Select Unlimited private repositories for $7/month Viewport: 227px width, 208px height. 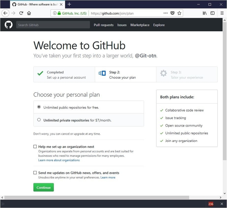pyautogui.click(x=39, y=120)
